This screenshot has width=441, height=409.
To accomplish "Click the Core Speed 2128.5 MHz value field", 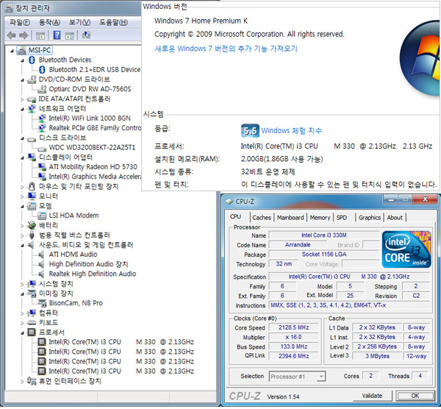I will coord(293,327).
